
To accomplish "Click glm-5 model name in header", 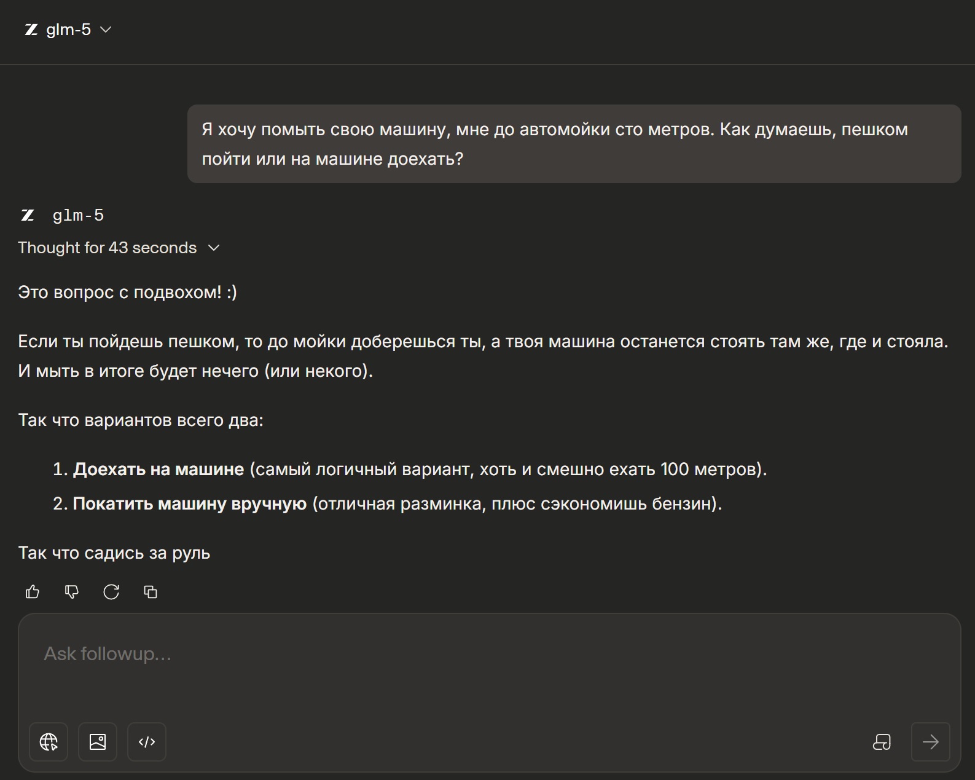I will tap(68, 30).
